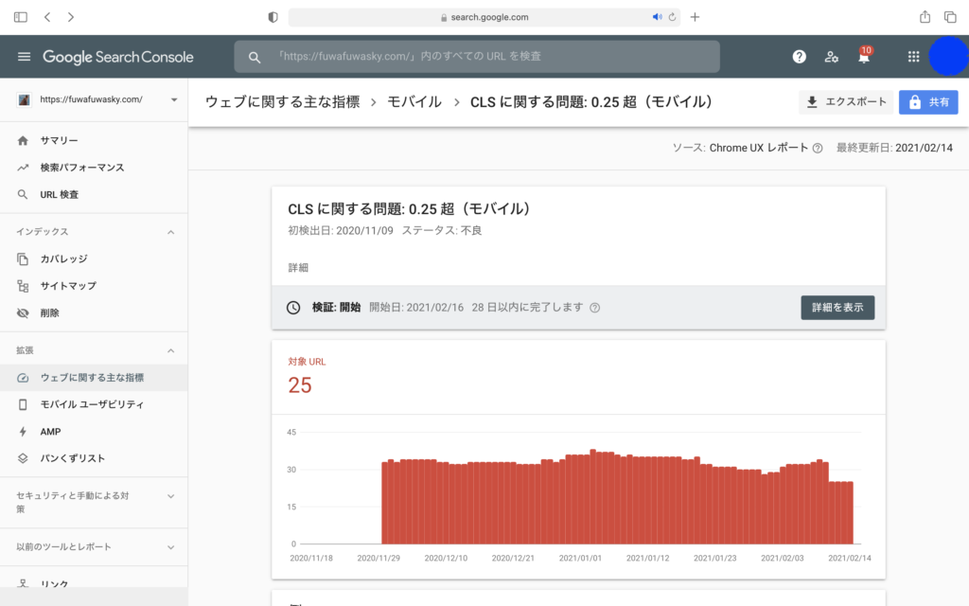
Task: Open サマリー in the sidebar
Action: pyautogui.click(x=94, y=140)
